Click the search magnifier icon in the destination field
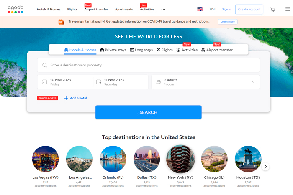The width and height of the screenshot is (293, 195). [x=45, y=65]
